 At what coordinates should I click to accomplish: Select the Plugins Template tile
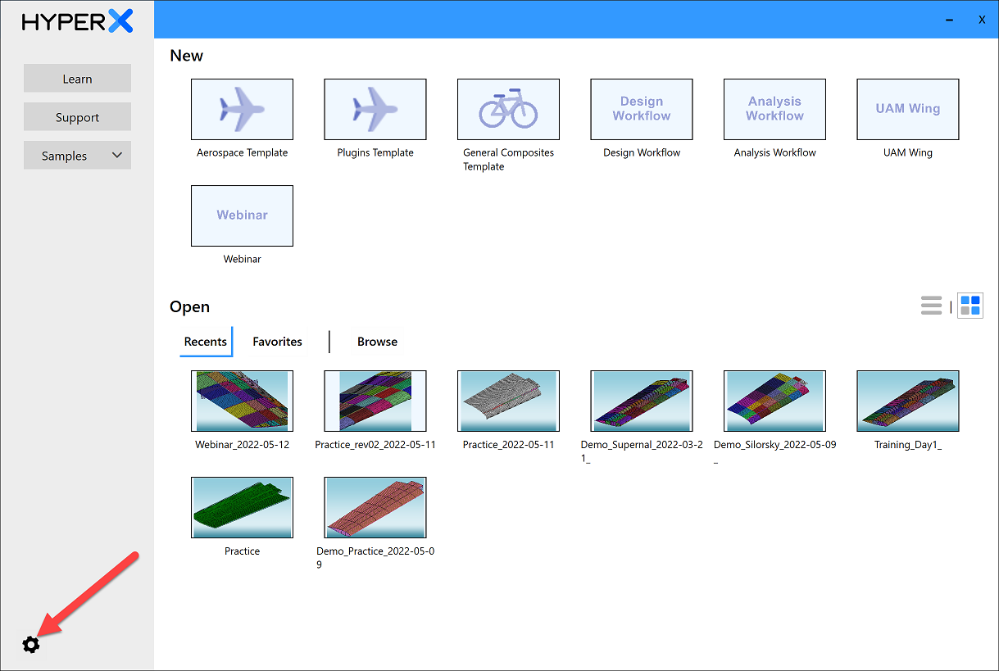375,109
